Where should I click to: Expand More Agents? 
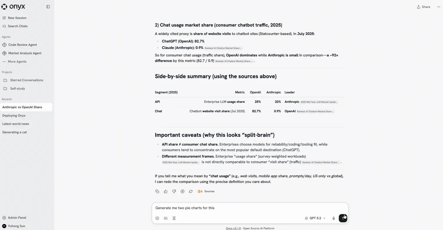coord(17,62)
